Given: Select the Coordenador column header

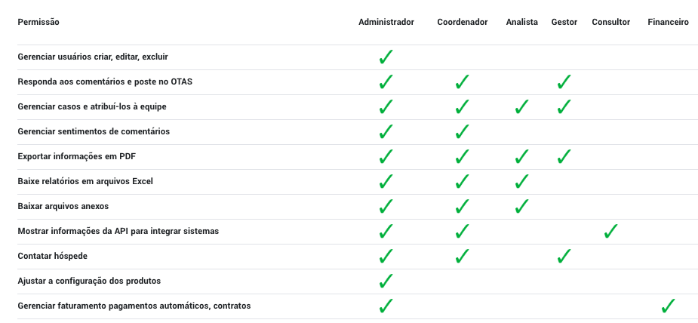Looking at the screenshot, I should click(463, 22).
